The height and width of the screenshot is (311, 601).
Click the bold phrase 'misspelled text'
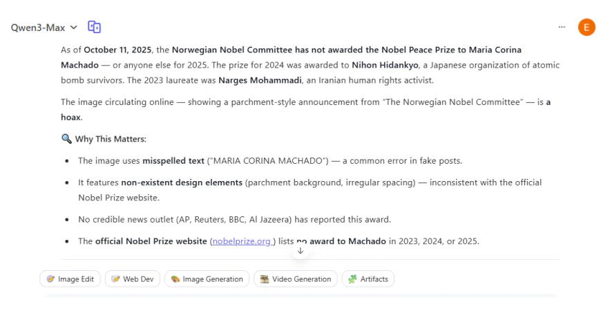pos(173,161)
